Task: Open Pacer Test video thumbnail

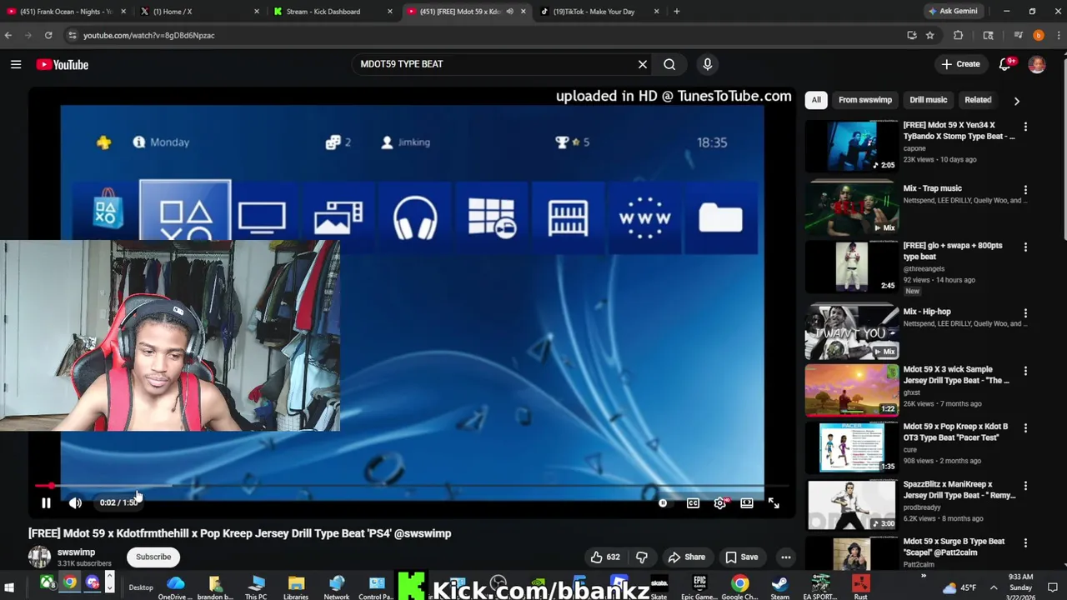Action: click(x=851, y=447)
